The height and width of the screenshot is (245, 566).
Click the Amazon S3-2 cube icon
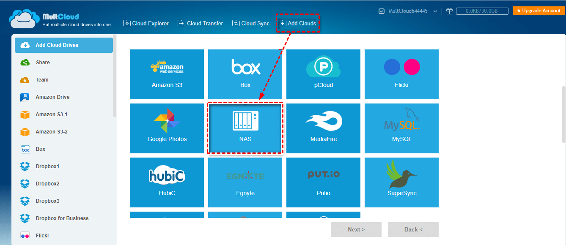point(25,132)
